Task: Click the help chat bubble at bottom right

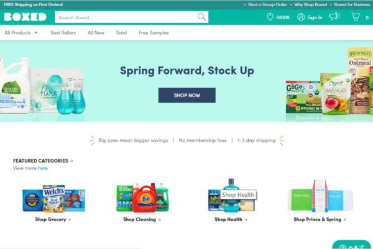Action: 352,245
